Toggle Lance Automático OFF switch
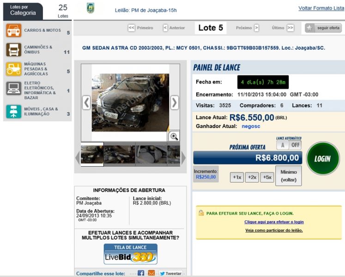345x277 pixels. (295, 145)
